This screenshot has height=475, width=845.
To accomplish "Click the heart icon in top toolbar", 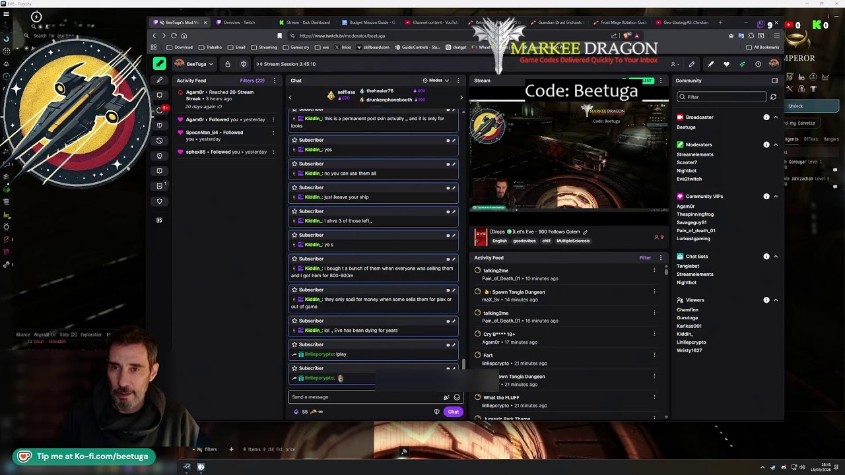I will [x=726, y=64].
